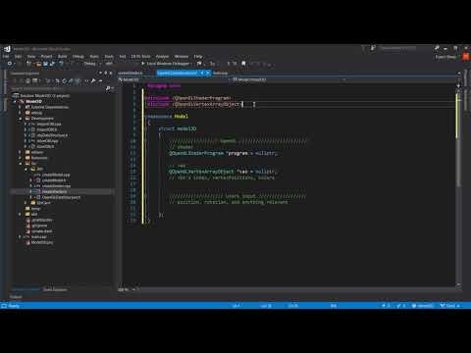Screen dimensions: 471x353
Task: Open the Qt VS Tools menu
Action: (x=140, y=56)
